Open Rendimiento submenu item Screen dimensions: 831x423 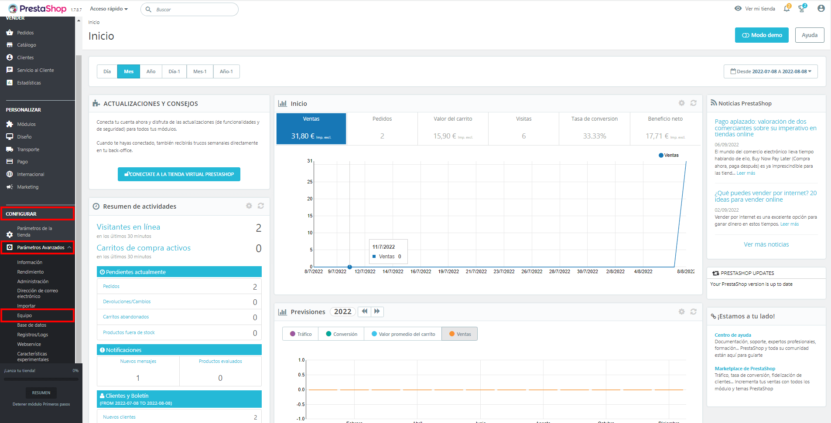click(31, 272)
